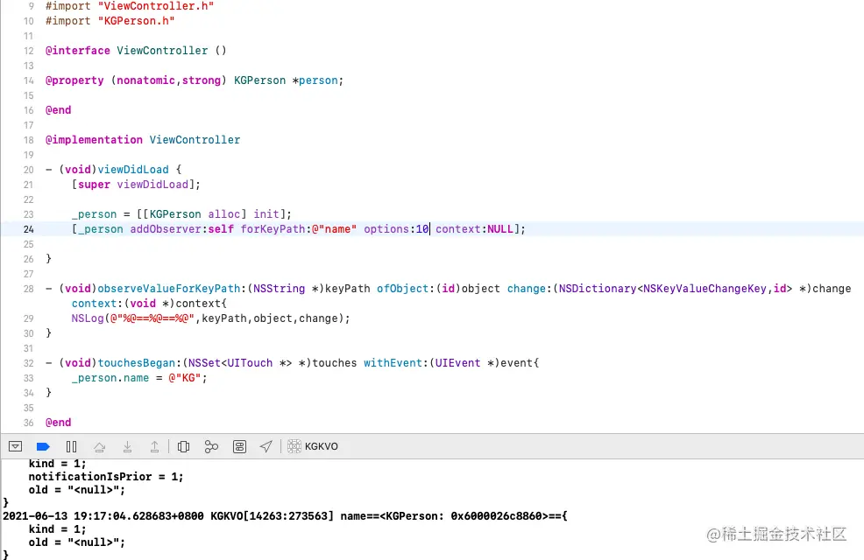Viewport: 864px width, 560px height.
Task: Click "observeValueForKeyPath:" on line 28
Action: coord(172,288)
